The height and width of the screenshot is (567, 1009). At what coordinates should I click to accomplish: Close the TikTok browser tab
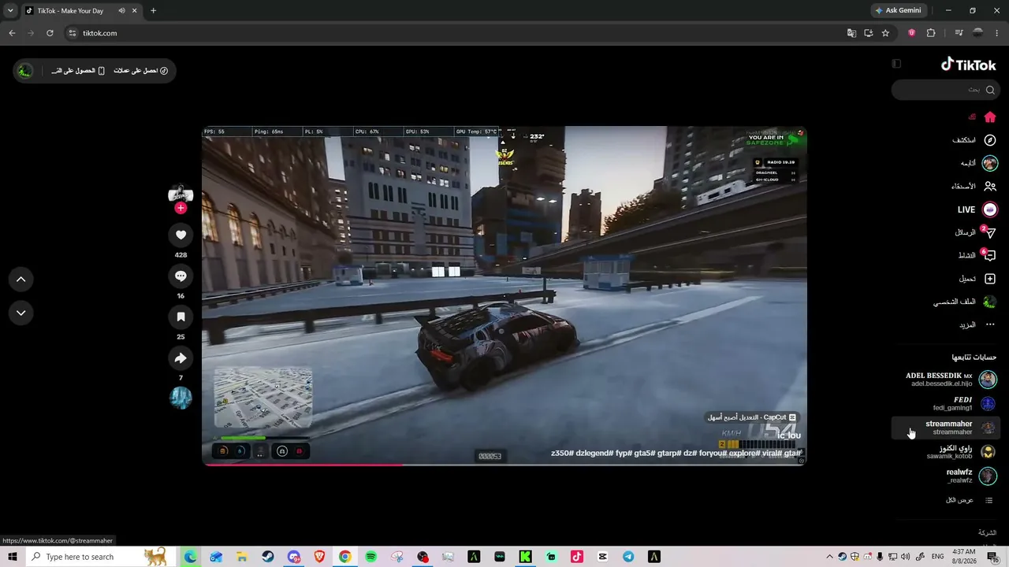(135, 11)
